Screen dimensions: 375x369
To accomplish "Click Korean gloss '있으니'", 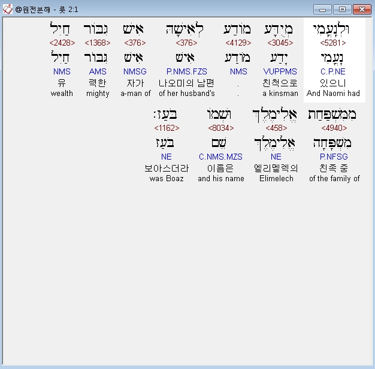I will point(333,83).
